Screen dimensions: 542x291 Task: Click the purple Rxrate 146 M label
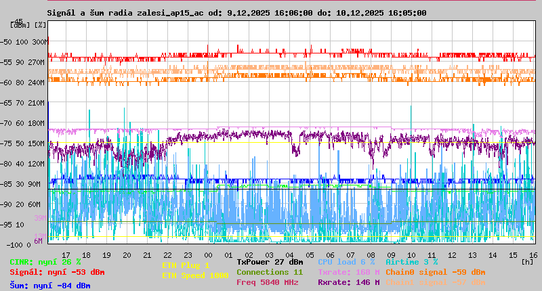tap(348, 282)
